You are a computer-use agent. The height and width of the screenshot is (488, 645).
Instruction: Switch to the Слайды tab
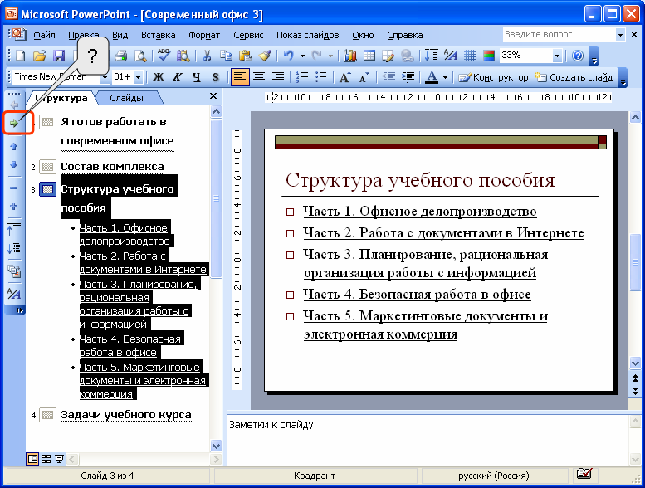(x=126, y=98)
